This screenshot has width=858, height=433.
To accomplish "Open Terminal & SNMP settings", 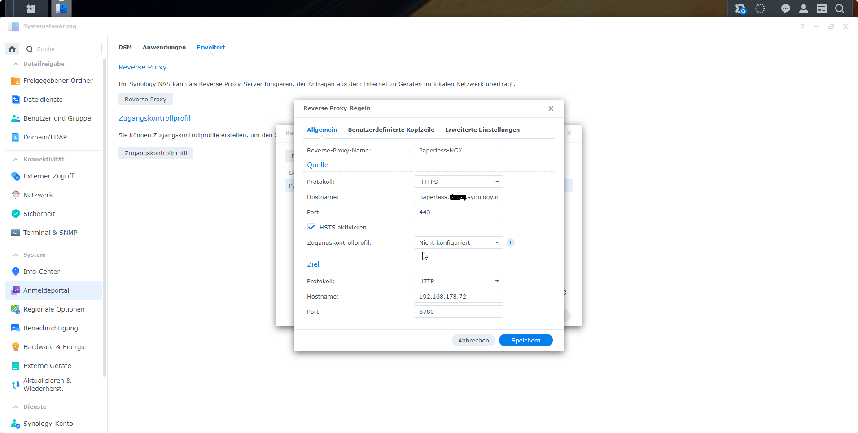I will click(53, 233).
